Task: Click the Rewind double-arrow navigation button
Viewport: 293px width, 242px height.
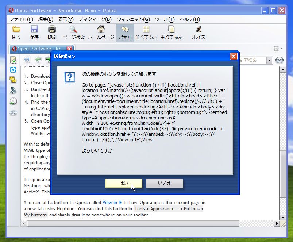Action: pyautogui.click(x=27, y=59)
